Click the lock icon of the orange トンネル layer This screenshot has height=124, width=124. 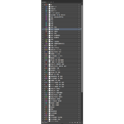click(45, 50)
